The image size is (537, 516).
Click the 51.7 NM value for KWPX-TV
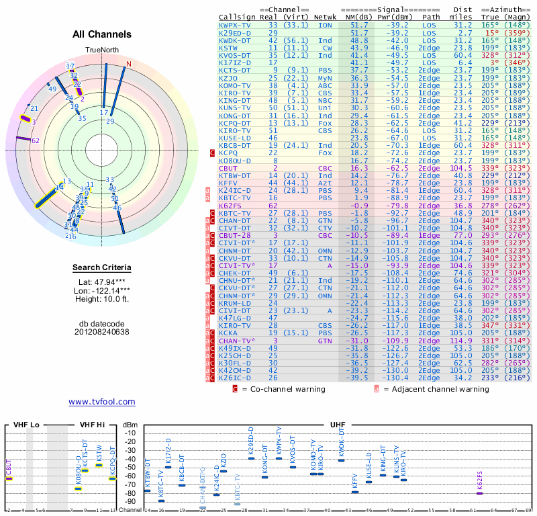359,26
